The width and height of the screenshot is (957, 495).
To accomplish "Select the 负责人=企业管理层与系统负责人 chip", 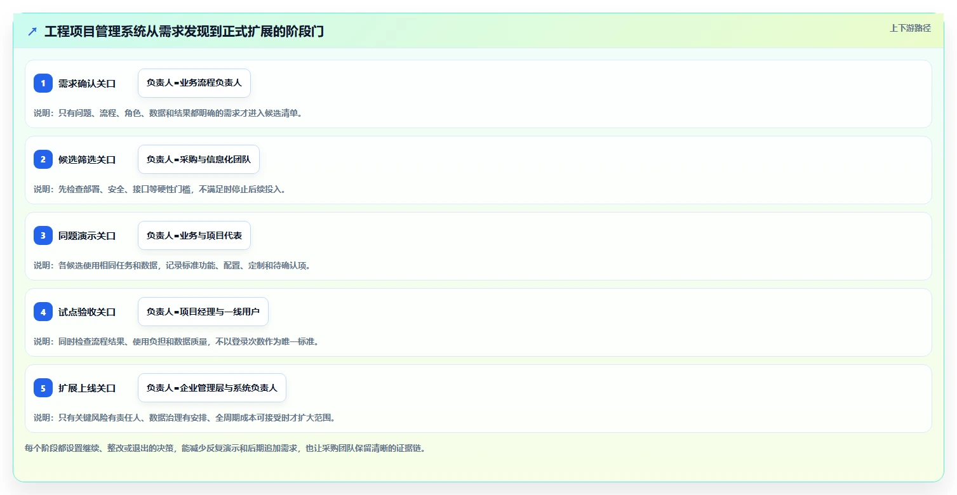I will point(212,388).
